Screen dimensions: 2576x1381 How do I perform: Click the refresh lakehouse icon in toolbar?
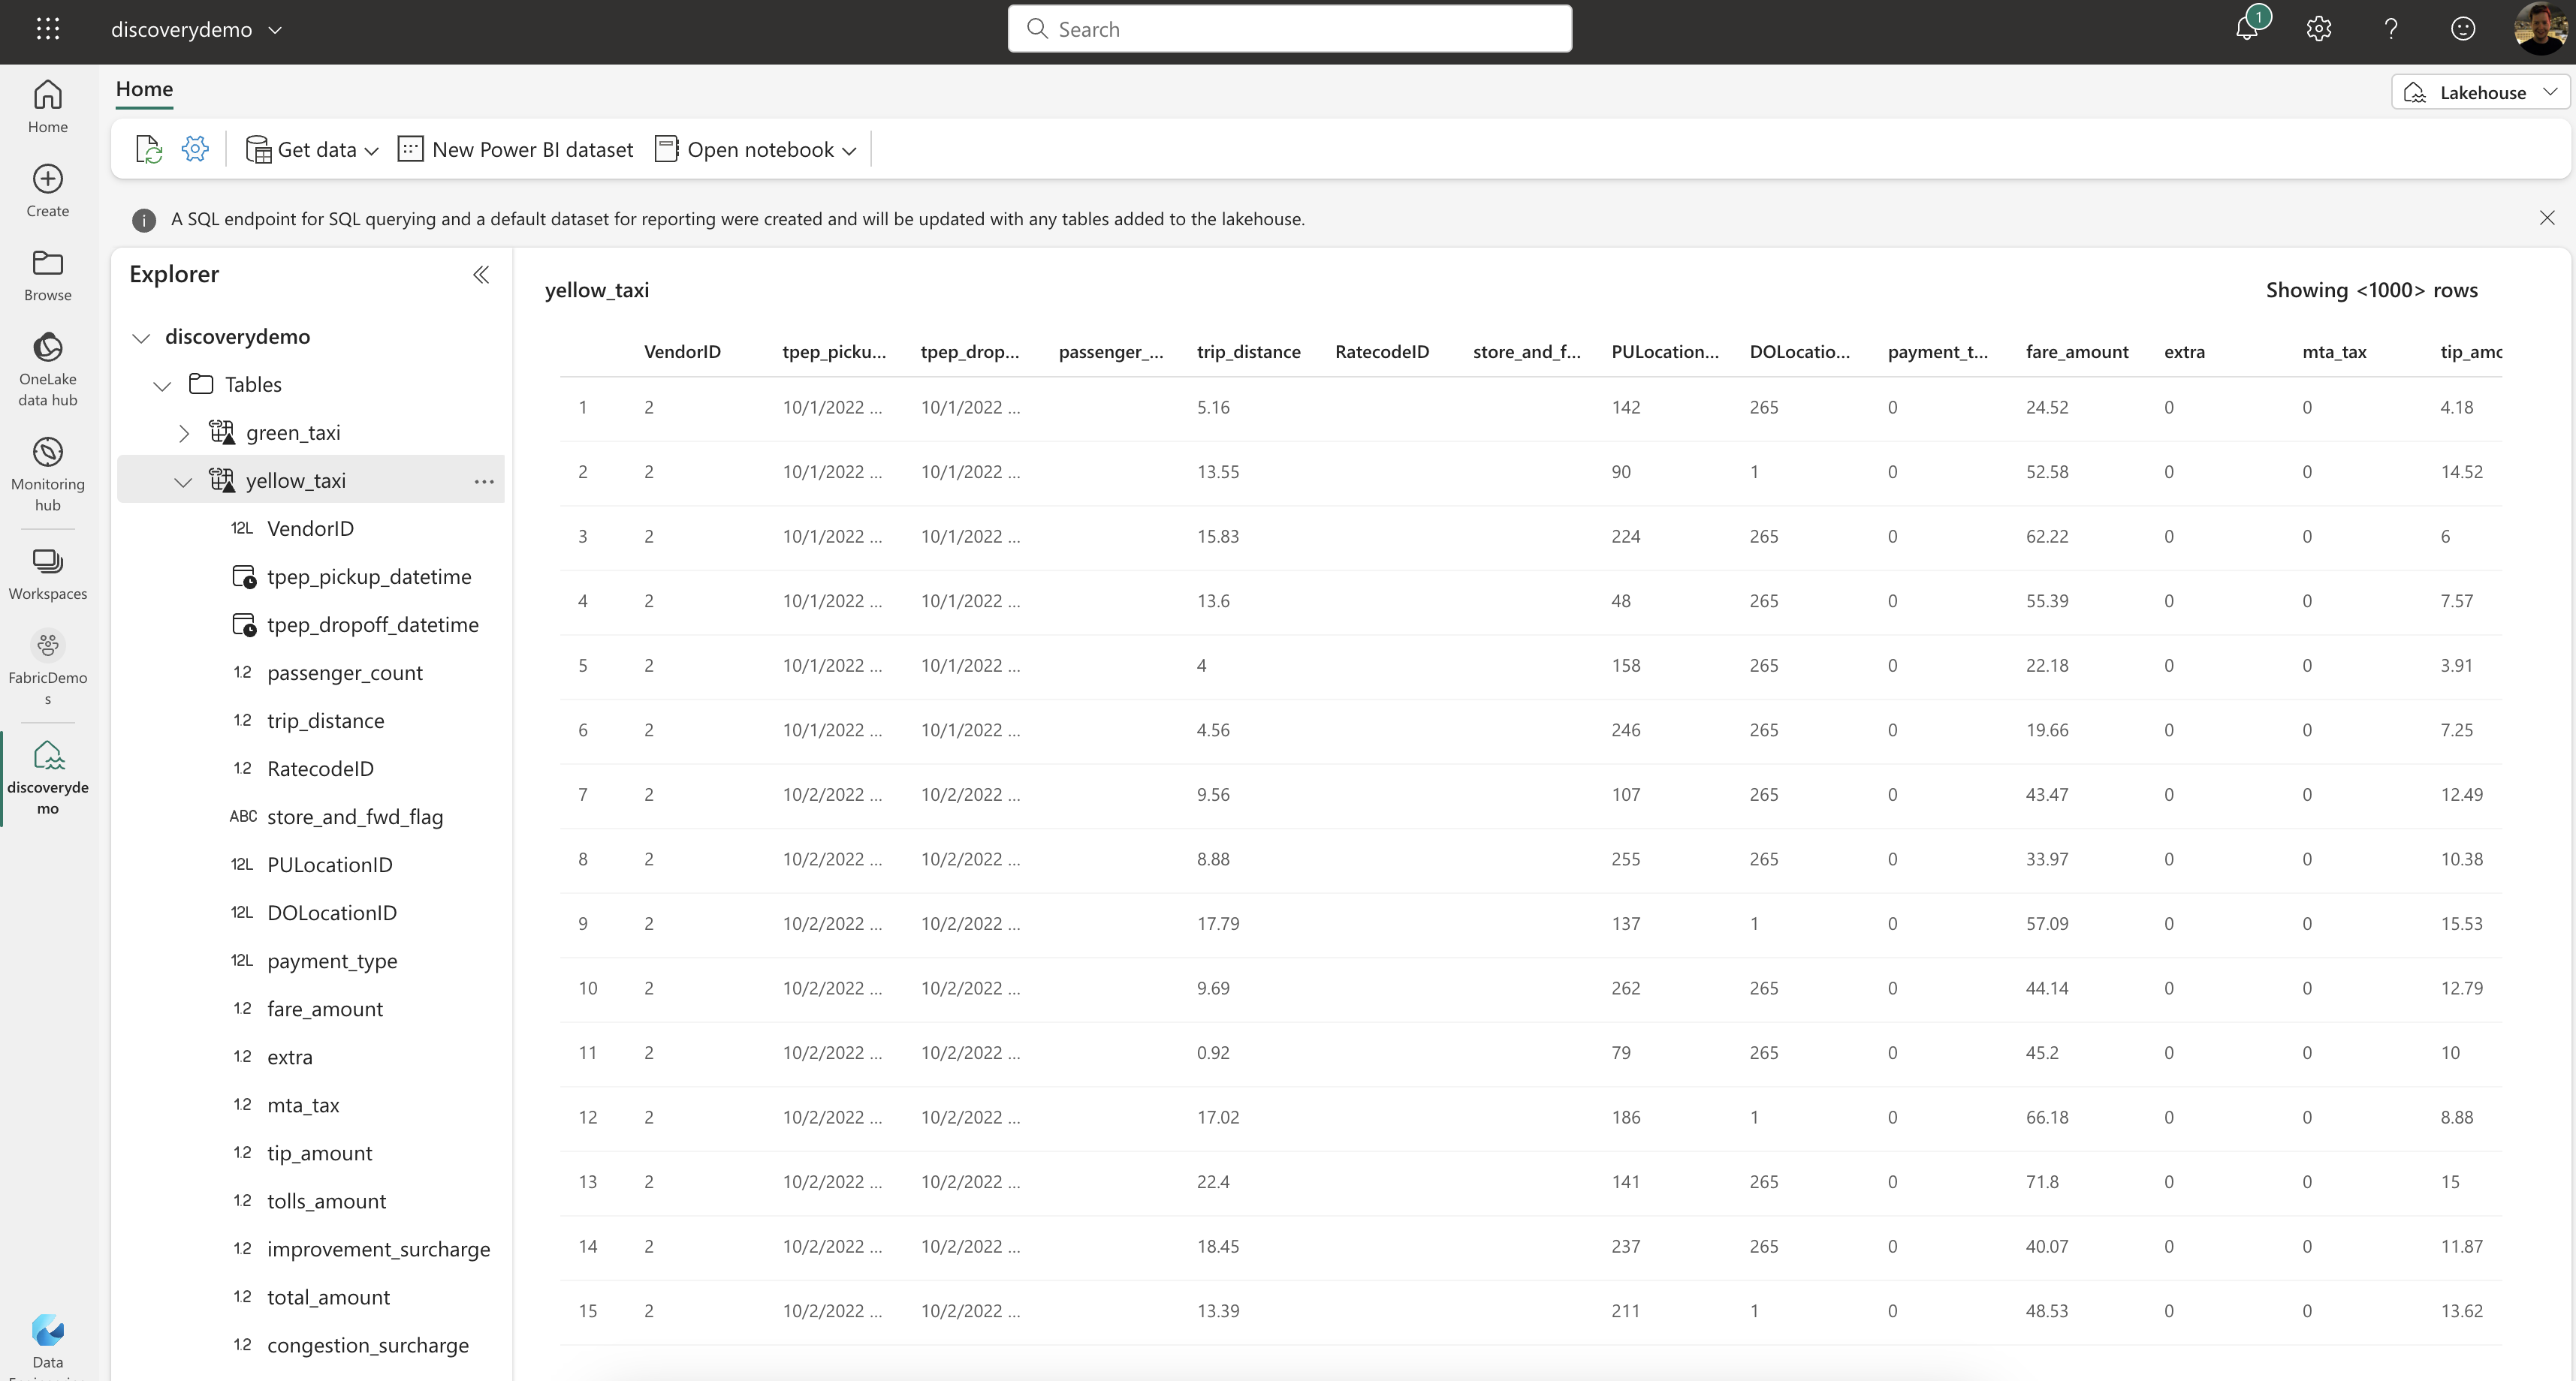click(x=149, y=150)
